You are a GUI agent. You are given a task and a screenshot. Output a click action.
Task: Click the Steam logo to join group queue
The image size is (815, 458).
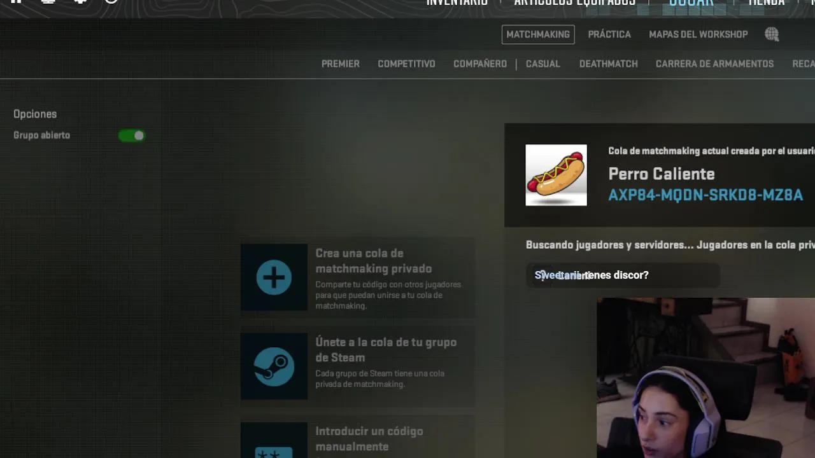click(274, 366)
